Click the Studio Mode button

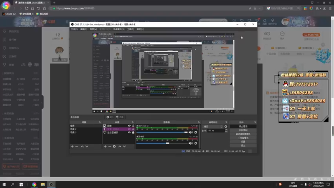[x=243, y=138]
